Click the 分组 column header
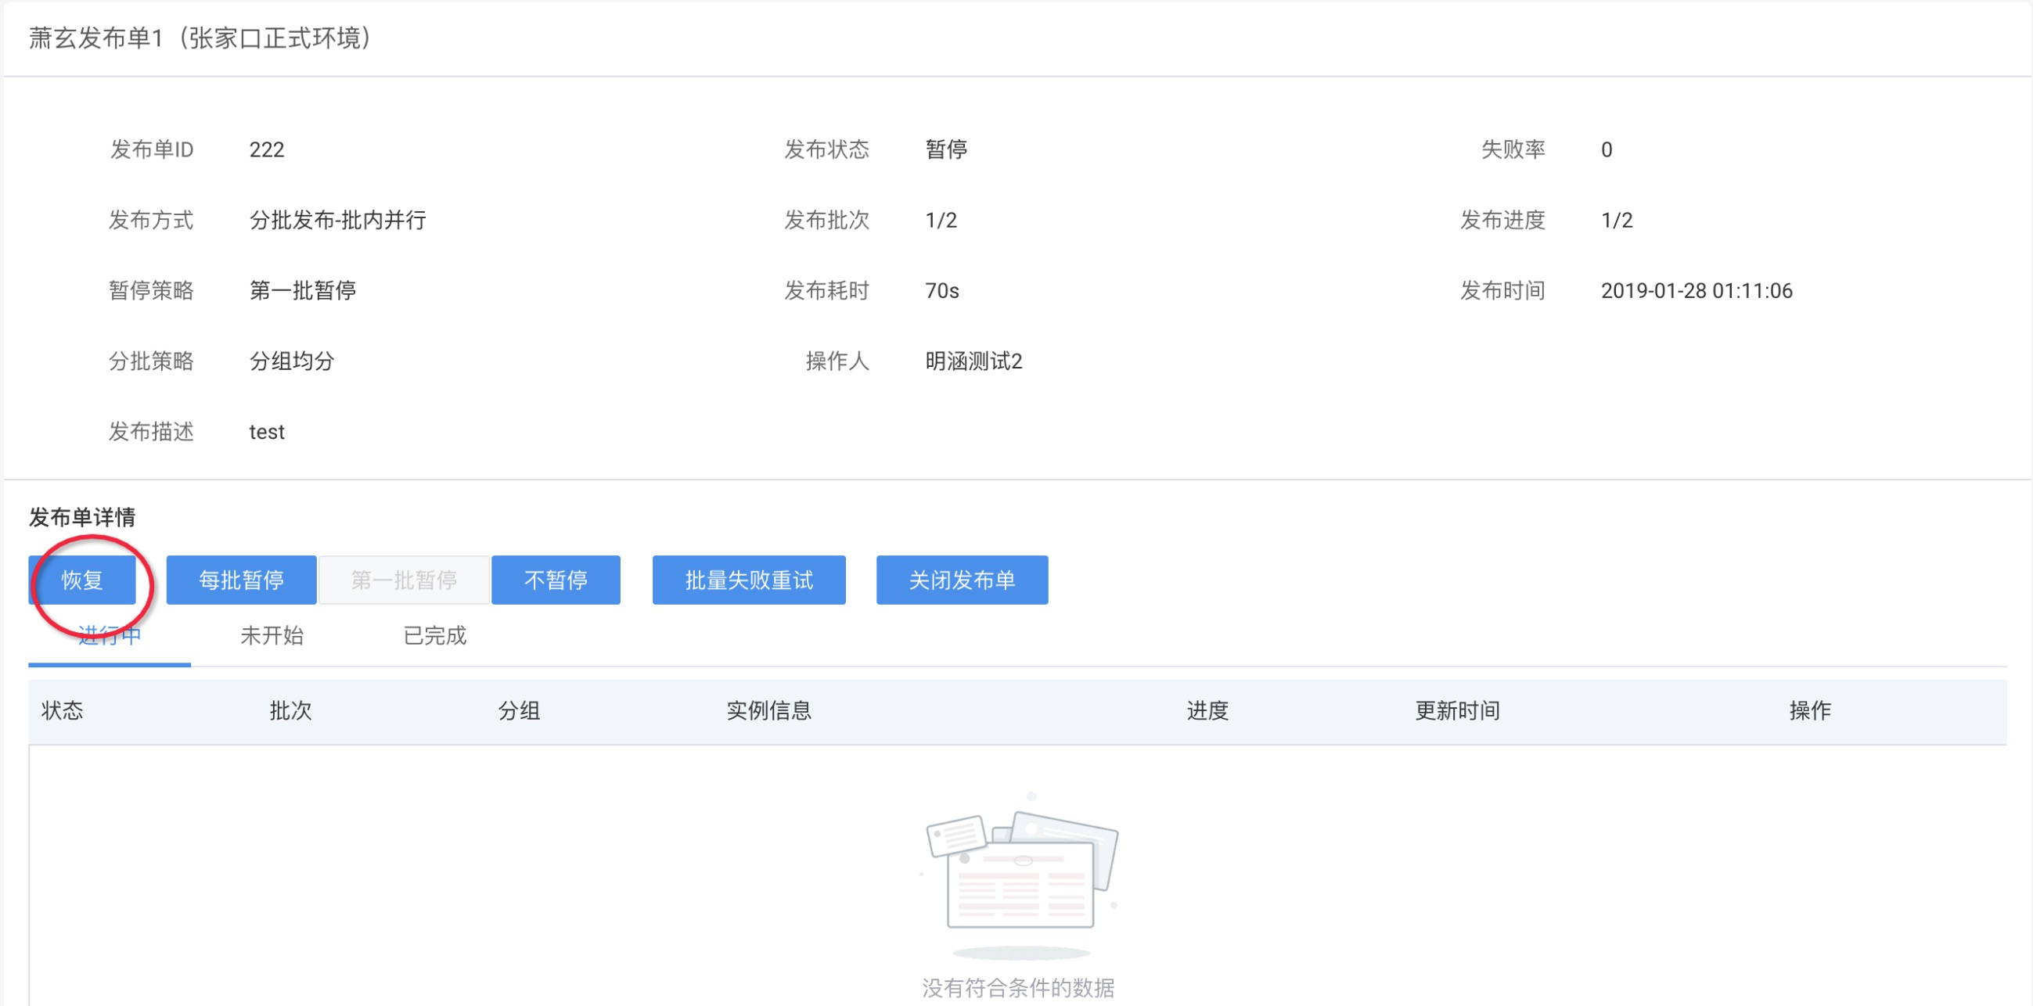This screenshot has height=1006, width=2033. [x=519, y=711]
